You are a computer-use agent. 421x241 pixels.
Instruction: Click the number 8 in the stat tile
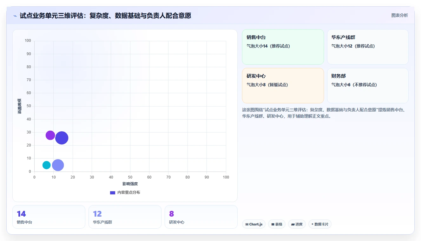click(x=172, y=214)
